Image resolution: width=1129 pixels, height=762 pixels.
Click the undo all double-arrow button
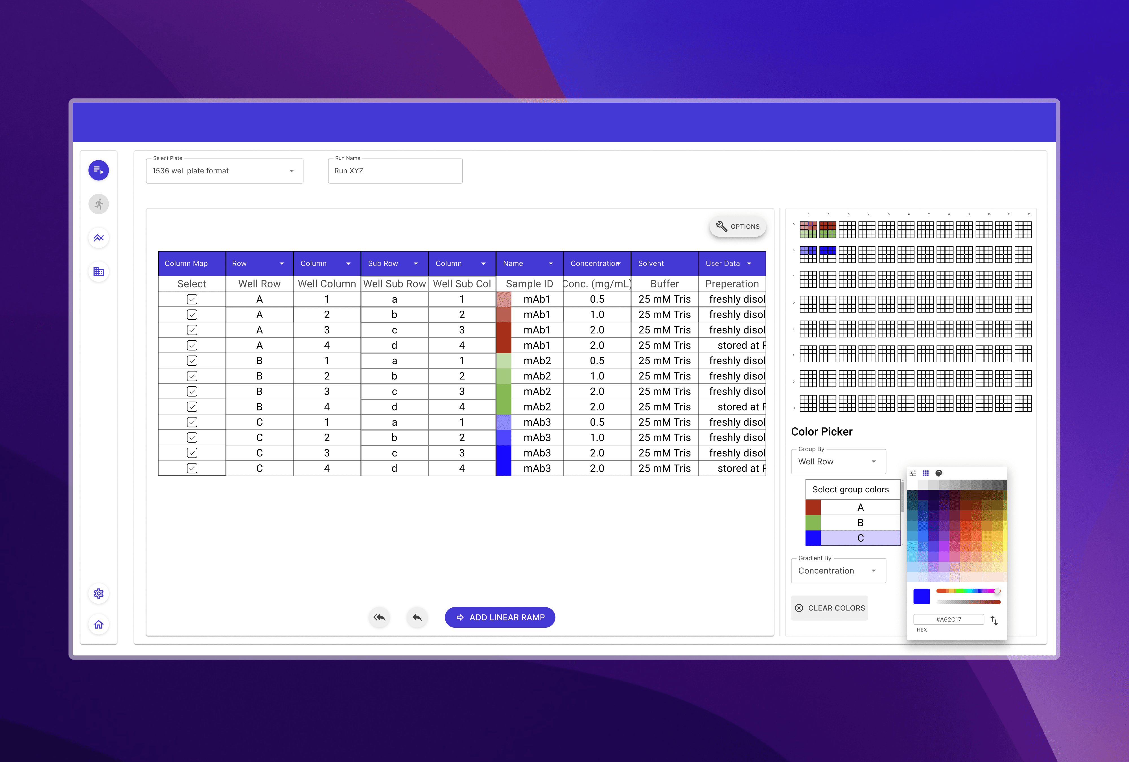[x=379, y=617]
